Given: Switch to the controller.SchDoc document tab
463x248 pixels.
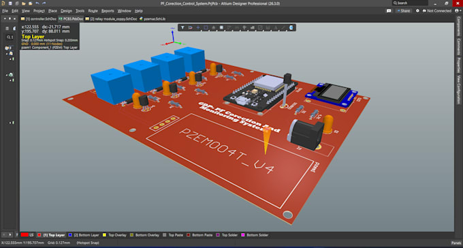Looking at the screenshot, I should (39, 18).
